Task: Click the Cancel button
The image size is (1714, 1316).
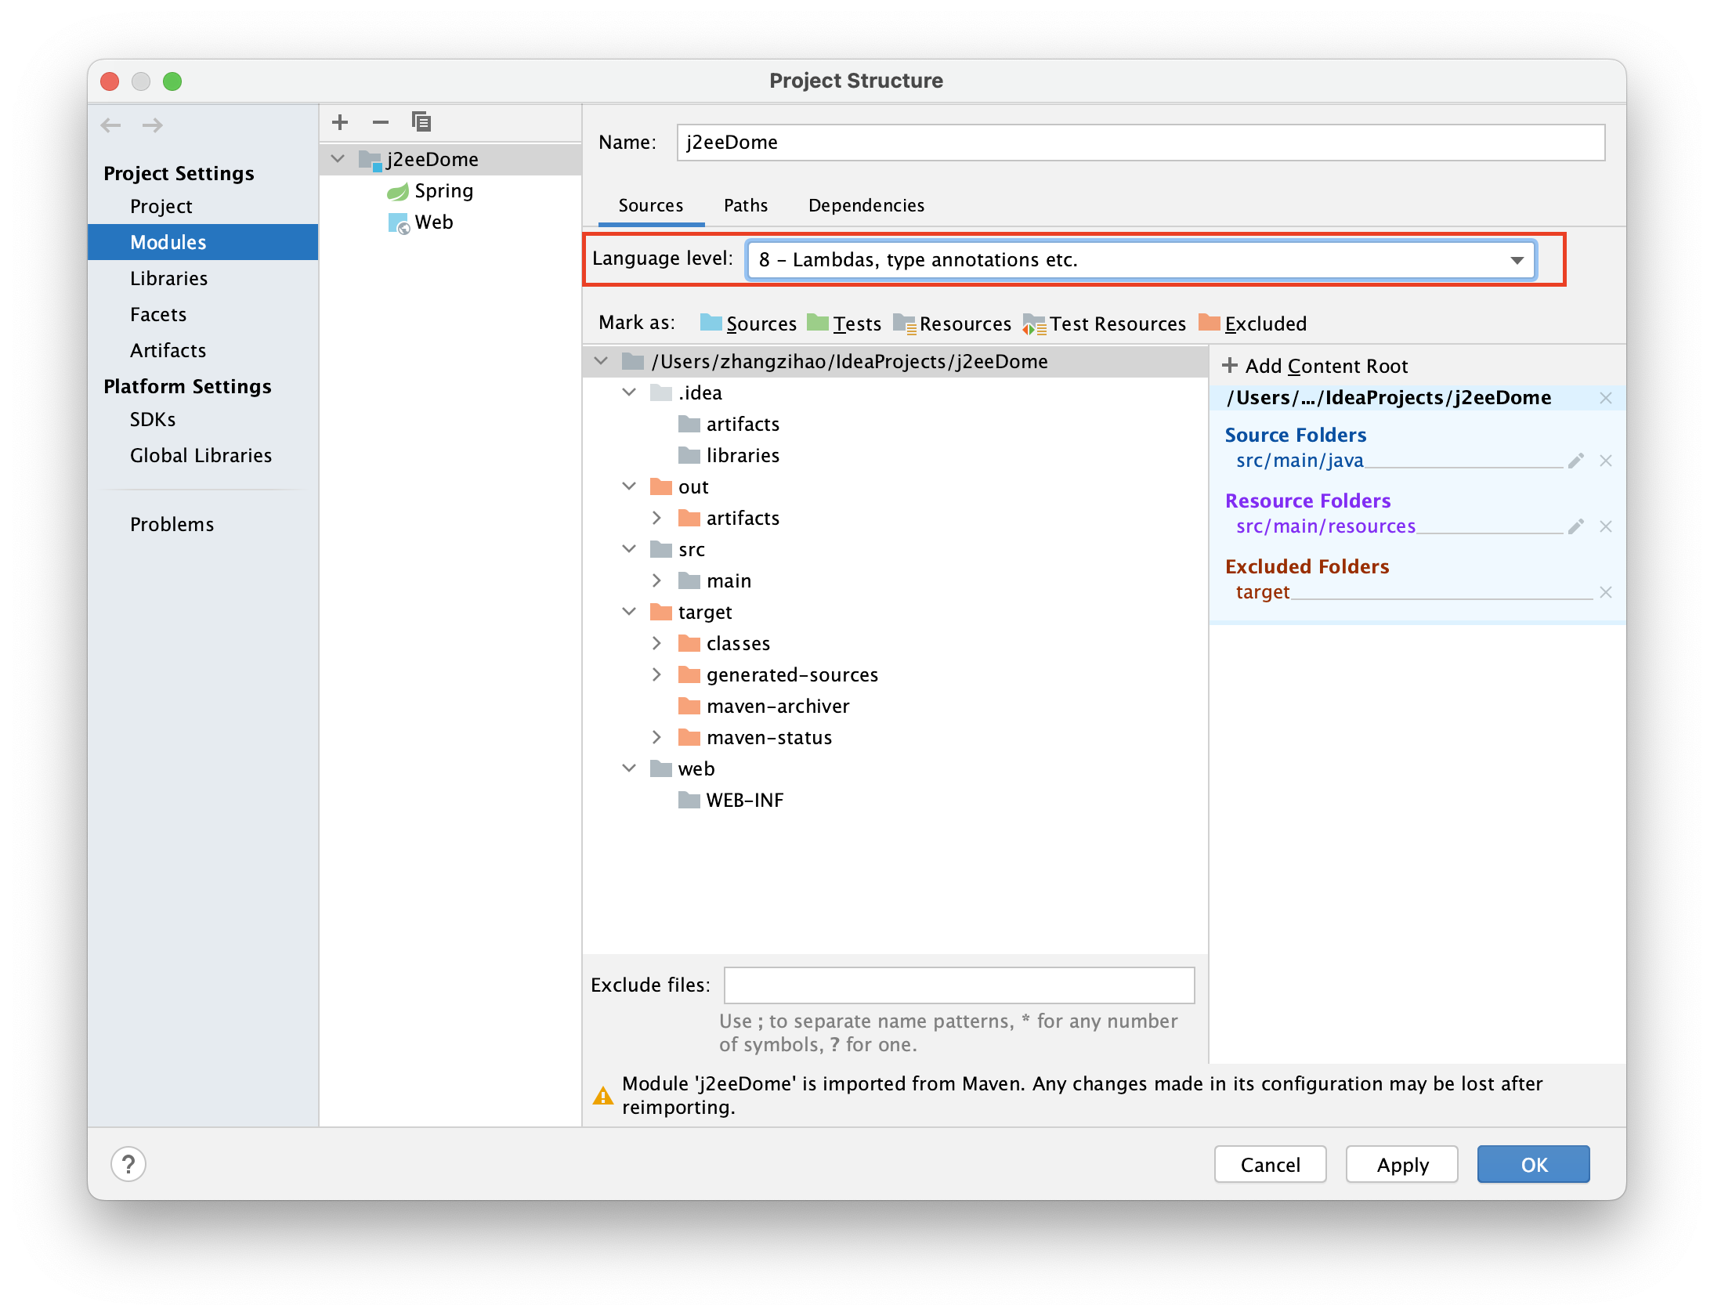Action: pyautogui.click(x=1270, y=1165)
